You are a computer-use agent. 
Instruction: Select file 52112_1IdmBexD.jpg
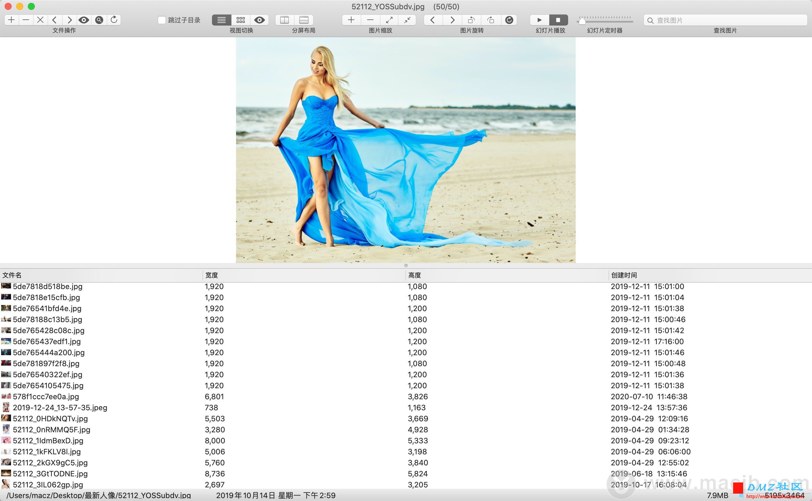coord(48,440)
